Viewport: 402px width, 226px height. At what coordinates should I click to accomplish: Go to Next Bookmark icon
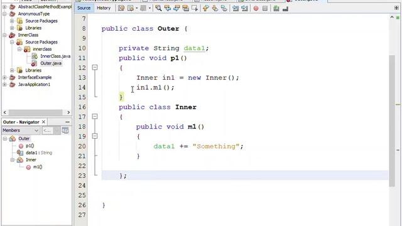pyautogui.click(x=215, y=8)
